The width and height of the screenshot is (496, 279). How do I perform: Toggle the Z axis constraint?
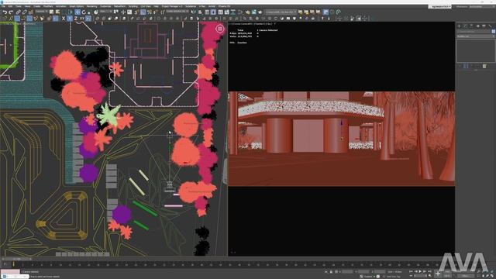pos(76,19)
